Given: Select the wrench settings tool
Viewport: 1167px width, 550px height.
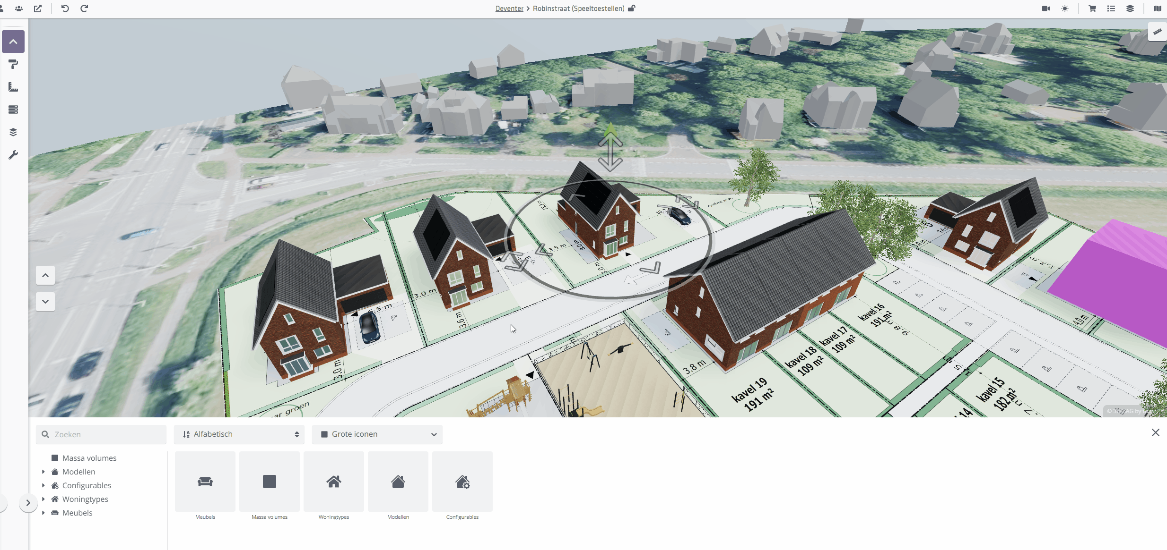Looking at the screenshot, I should coord(13,154).
